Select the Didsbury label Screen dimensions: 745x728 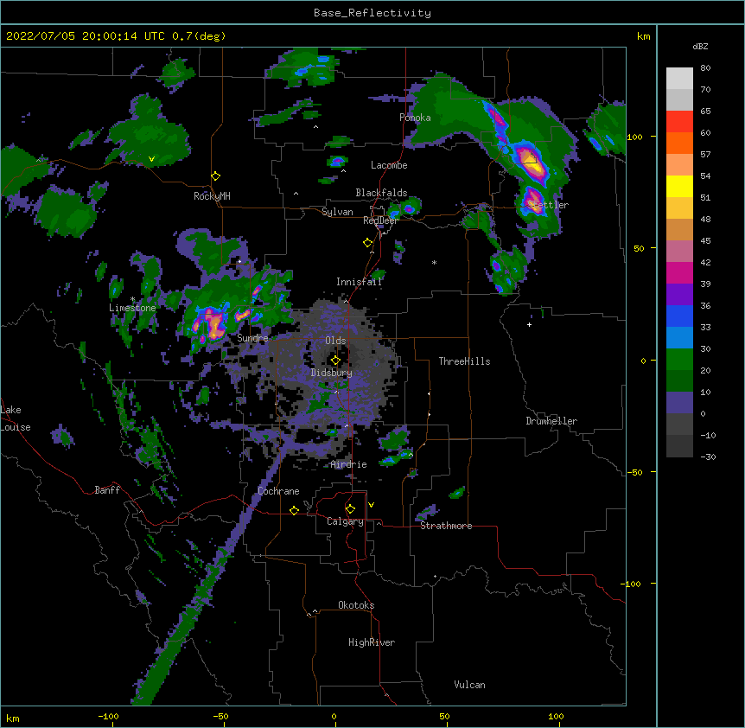pyautogui.click(x=332, y=373)
